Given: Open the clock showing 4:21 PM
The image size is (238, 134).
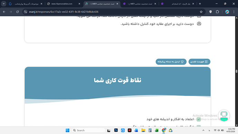Looking at the screenshot, I should pyautogui.click(x=230, y=130).
